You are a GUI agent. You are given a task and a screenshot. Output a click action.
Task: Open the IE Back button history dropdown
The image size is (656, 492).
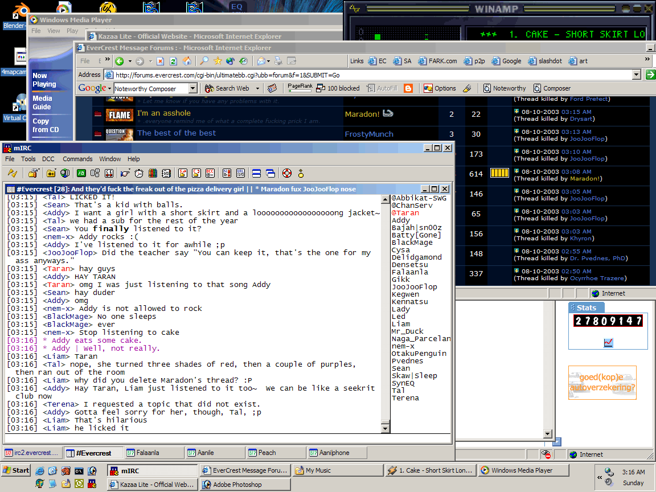coord(130,61)
